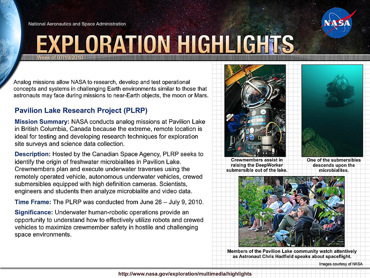Select the 'Week of 07/19/2010' date text
Image resolution: width=370 pixels, height=278 pixels.
[60, 58]
